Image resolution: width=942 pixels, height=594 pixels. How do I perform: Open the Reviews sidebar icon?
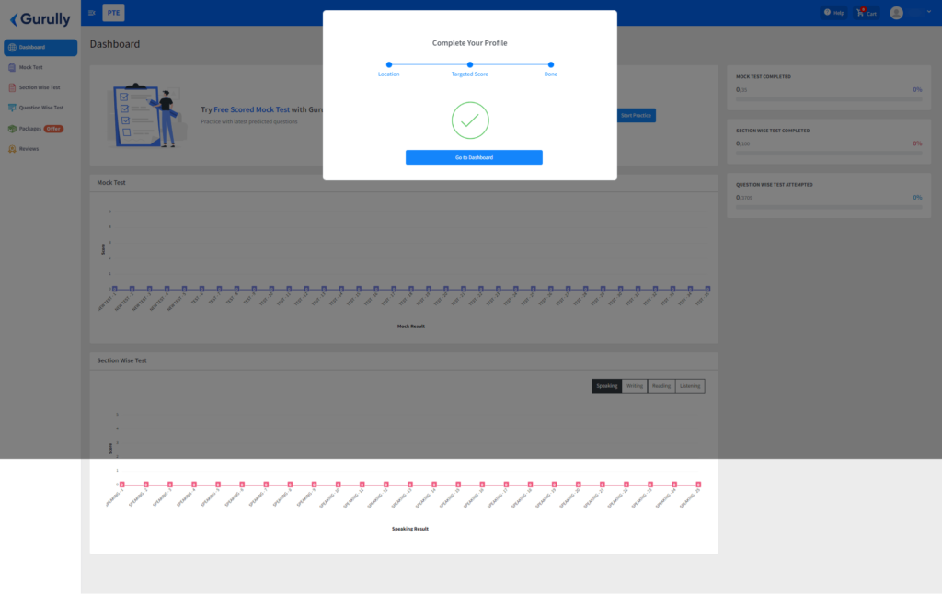(x=12, y=149)
